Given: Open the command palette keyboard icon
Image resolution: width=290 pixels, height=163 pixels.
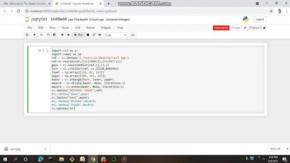Looking at the screenshot, I should tap(133, 35).
